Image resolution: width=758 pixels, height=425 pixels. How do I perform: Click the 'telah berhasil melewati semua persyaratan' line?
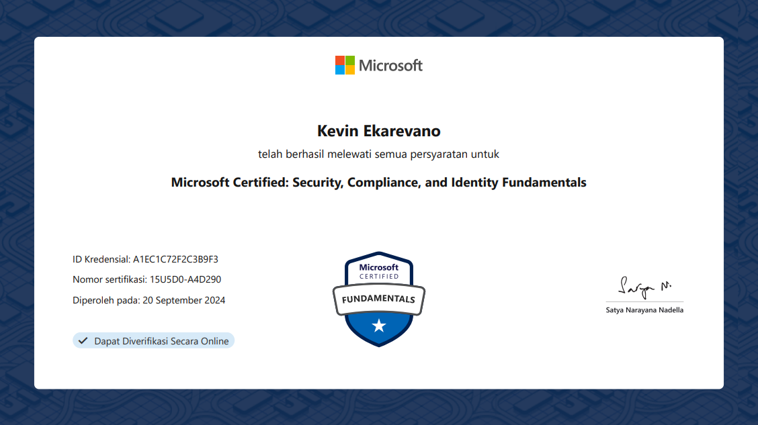(x=379, y=154)
